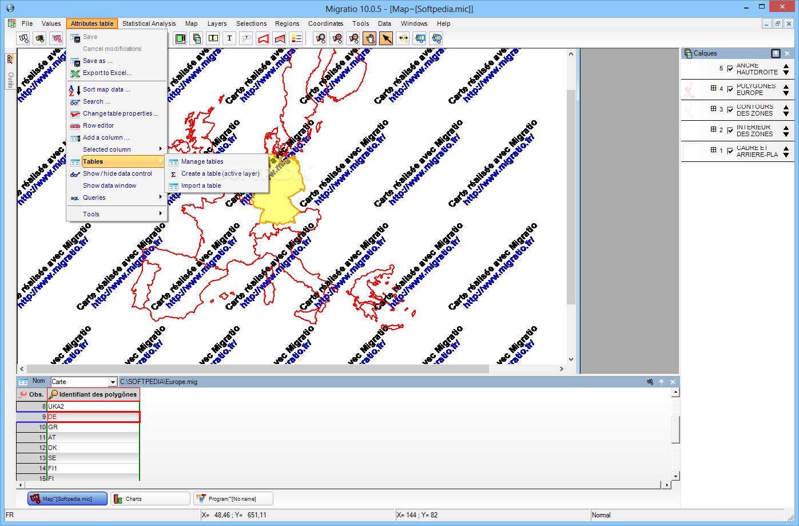Click the data table vertical scrollbar thumb
This screenshot has height=526, width=799.
click(x=675, y=429)
